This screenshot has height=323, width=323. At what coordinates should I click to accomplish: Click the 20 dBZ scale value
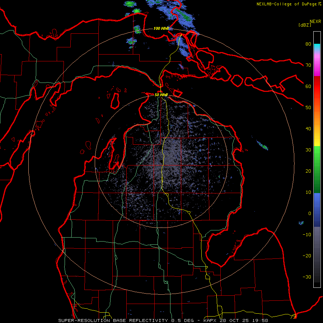[308, 171]
